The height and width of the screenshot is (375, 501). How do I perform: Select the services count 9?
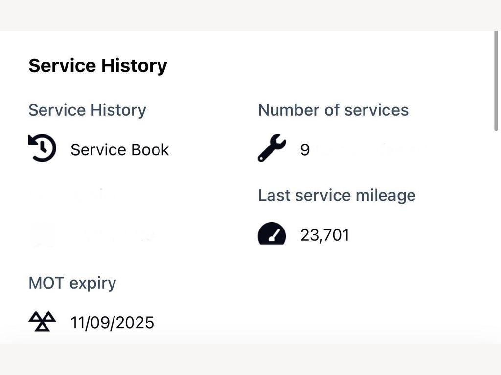305,150
